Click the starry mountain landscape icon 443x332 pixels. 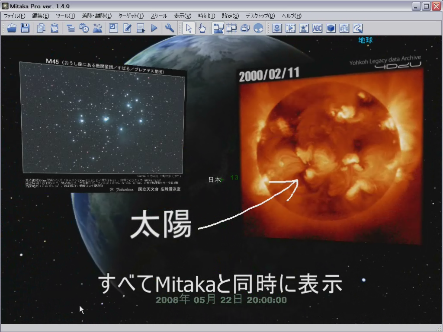97,28
